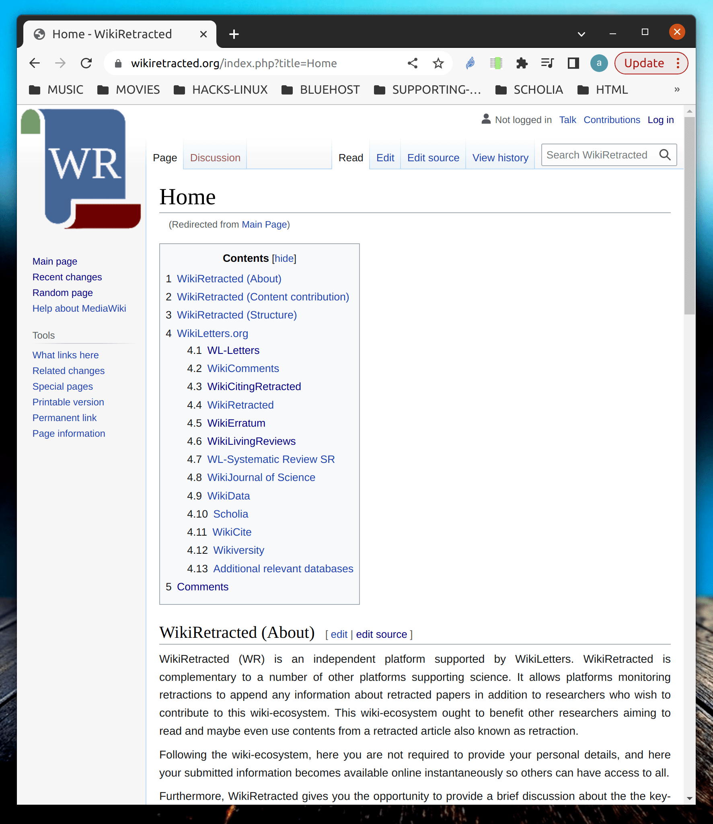Image resolution: width=713 pixels, height=824 pixels.
Task: Click the user silhouette icon
Action: click(486, 119)
